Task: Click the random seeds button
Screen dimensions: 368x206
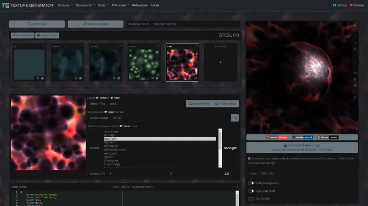Action: (23, 35)
